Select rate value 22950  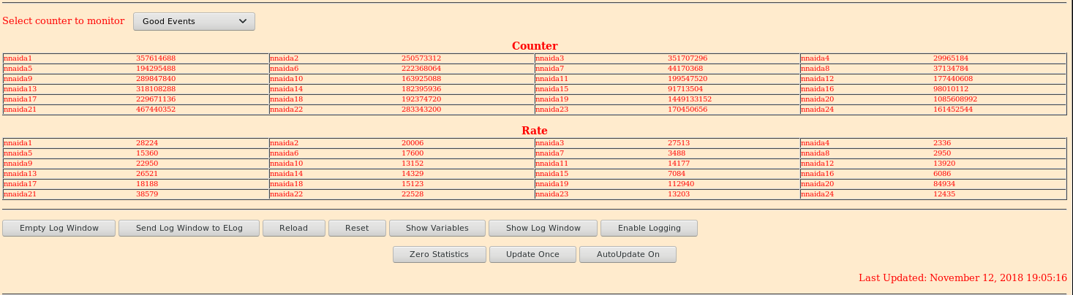pos(147,164)
